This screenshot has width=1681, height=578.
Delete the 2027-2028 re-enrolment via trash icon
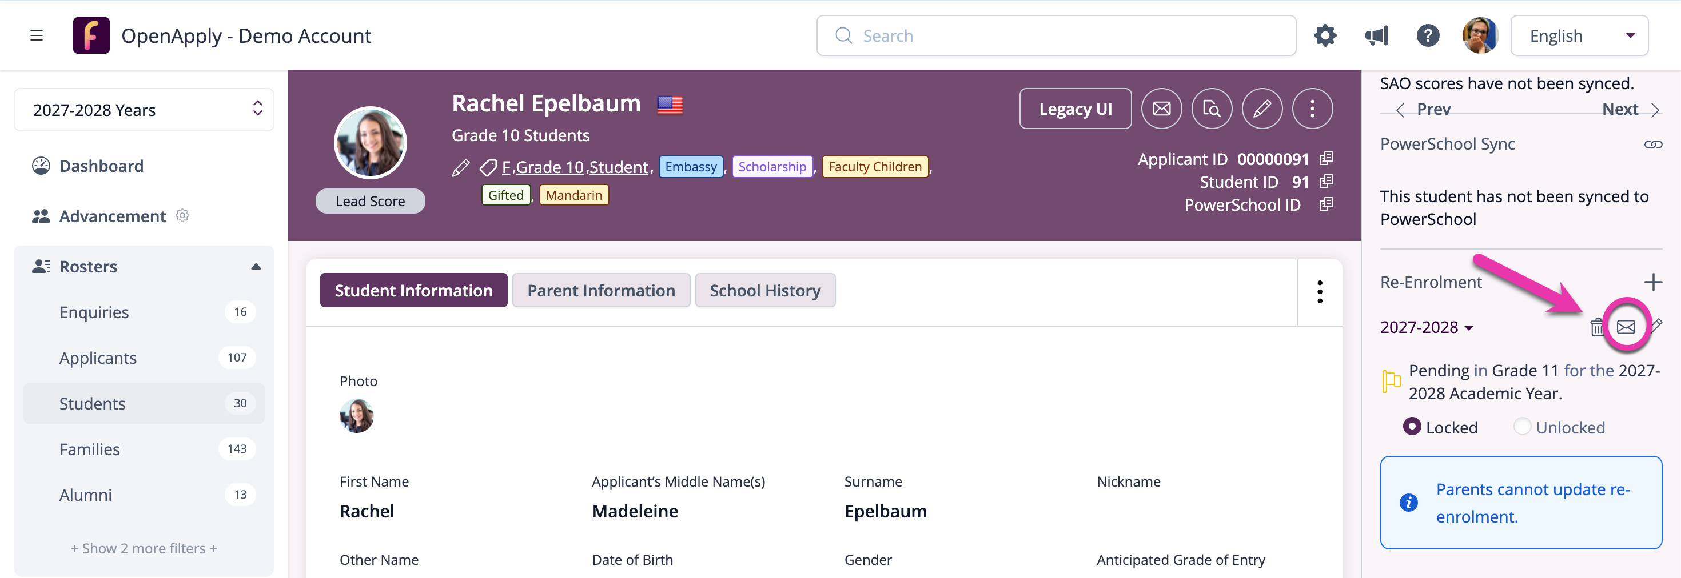1596,327
